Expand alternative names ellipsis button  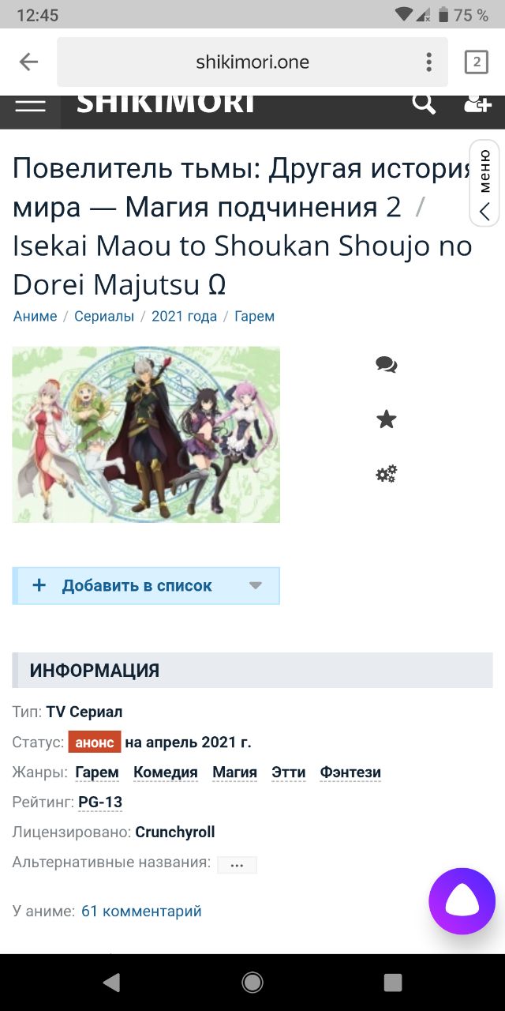pos(237,864)
